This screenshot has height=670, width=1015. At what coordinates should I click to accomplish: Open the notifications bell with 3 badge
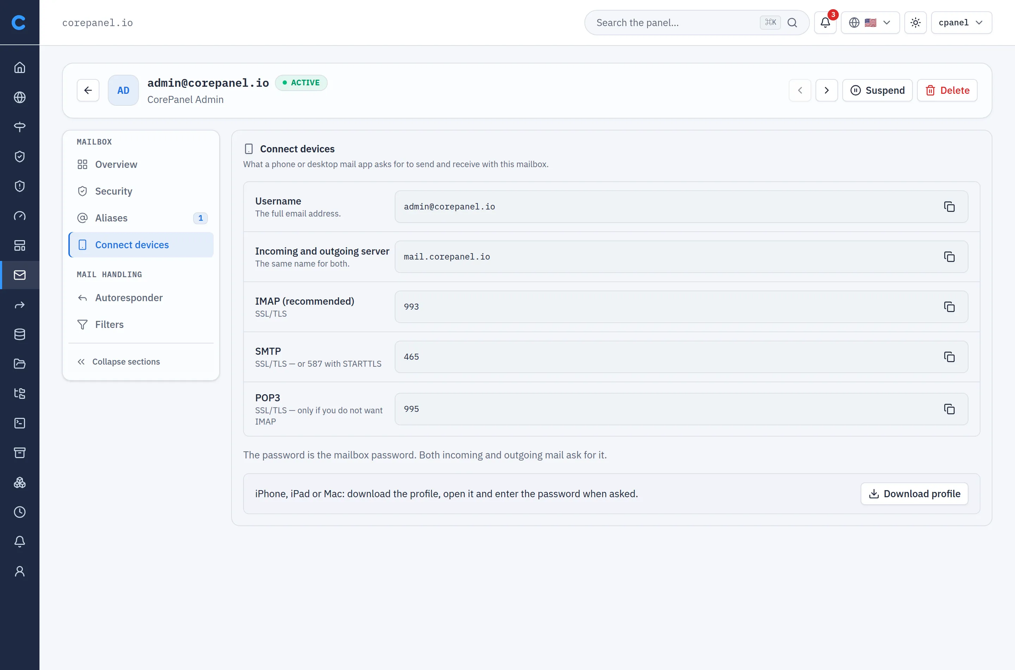point(825,23)
